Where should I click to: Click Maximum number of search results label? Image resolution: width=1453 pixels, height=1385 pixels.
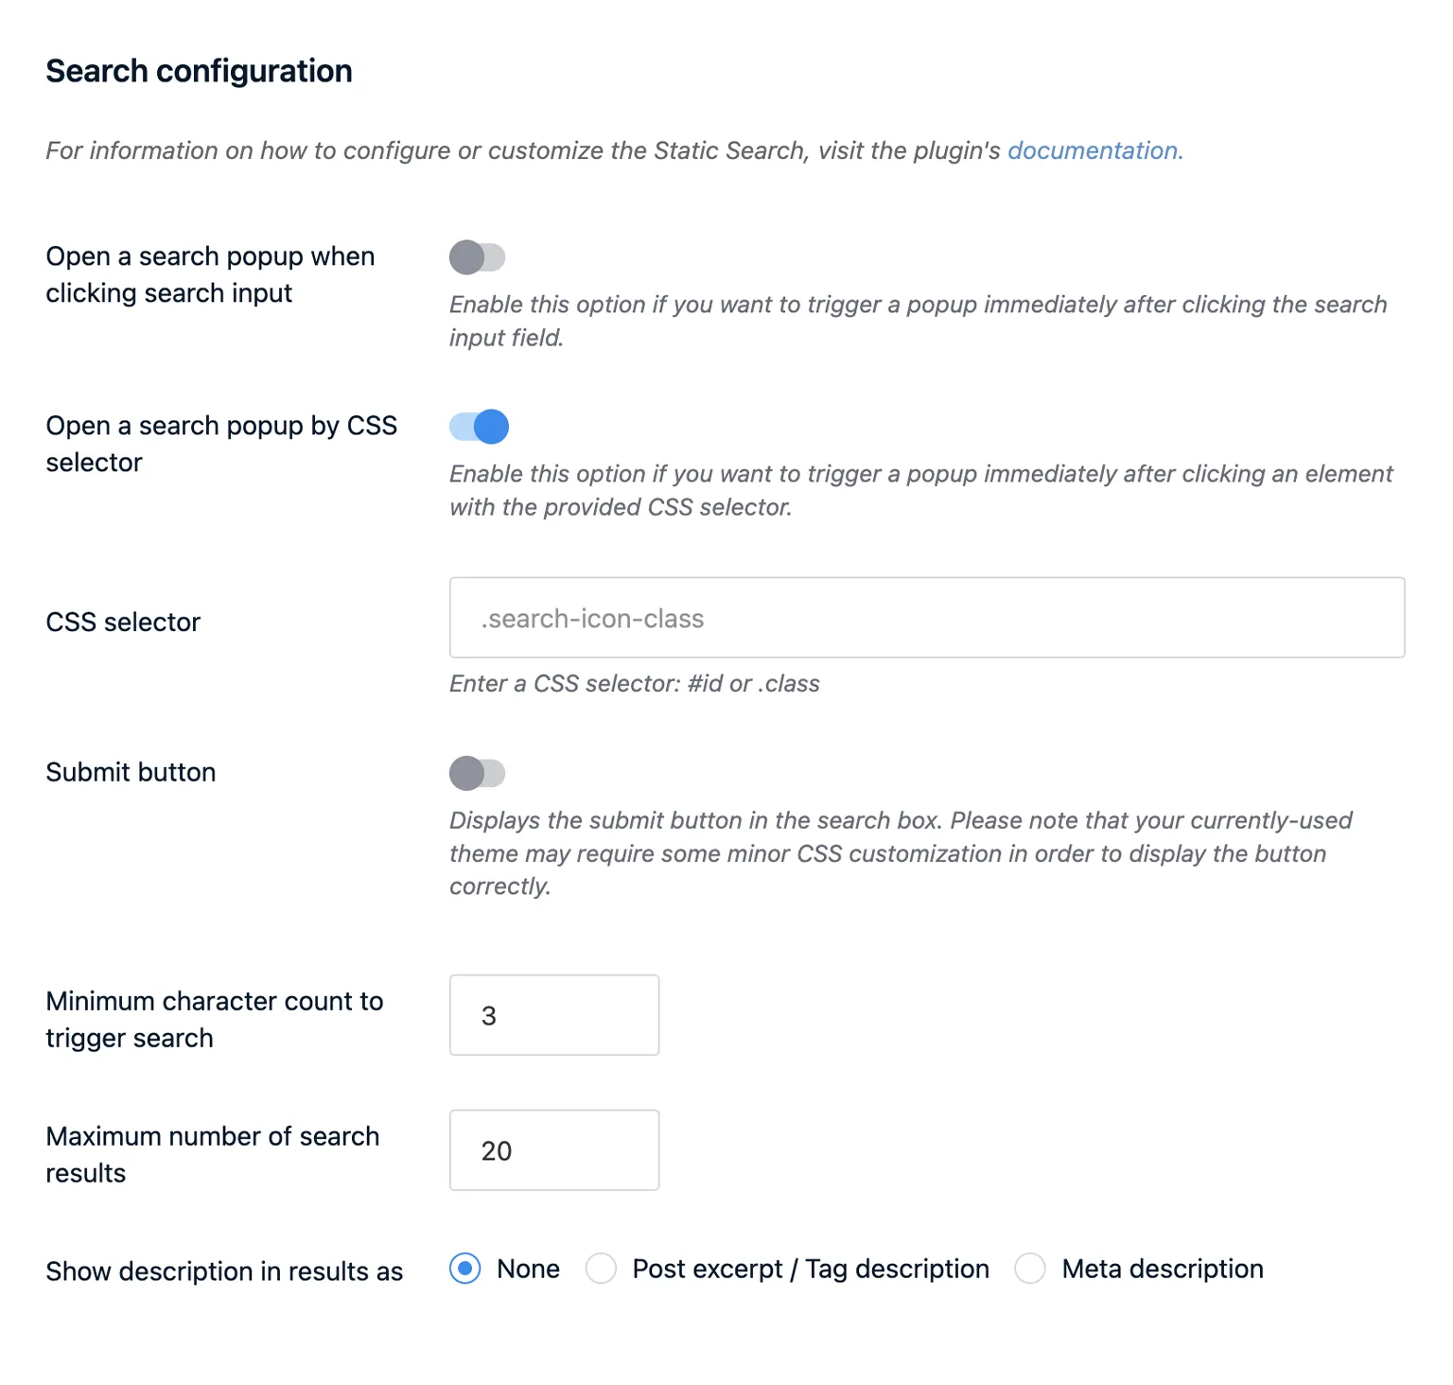click(x=212, y=1154)
